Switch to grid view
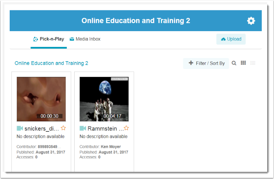The width and height of the screenshot is (274, 179). point(243,63)
